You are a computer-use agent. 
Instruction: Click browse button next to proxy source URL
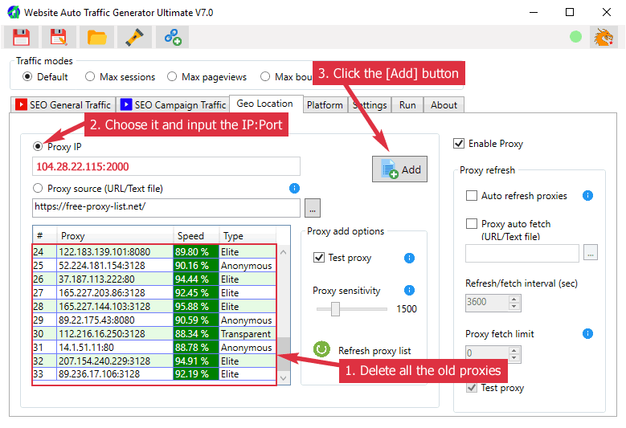click(313, 208)
